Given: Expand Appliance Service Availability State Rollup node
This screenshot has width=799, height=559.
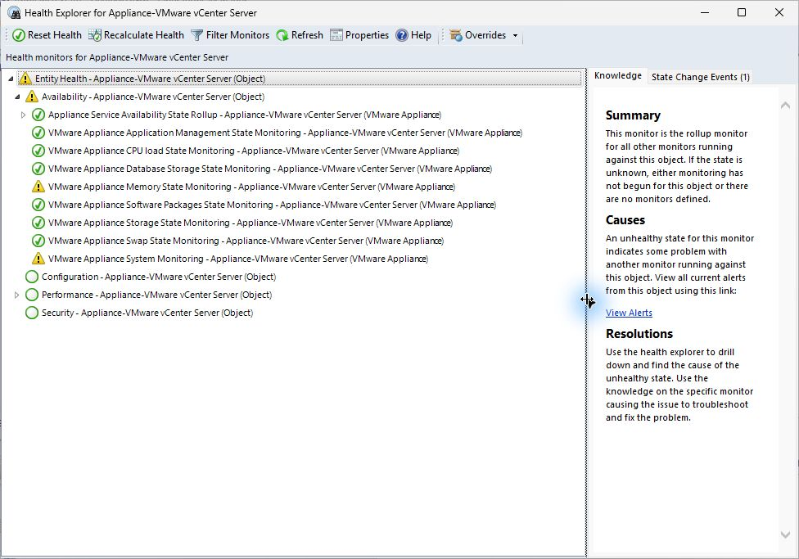Looking at the screenshot, I should (24, 115).
